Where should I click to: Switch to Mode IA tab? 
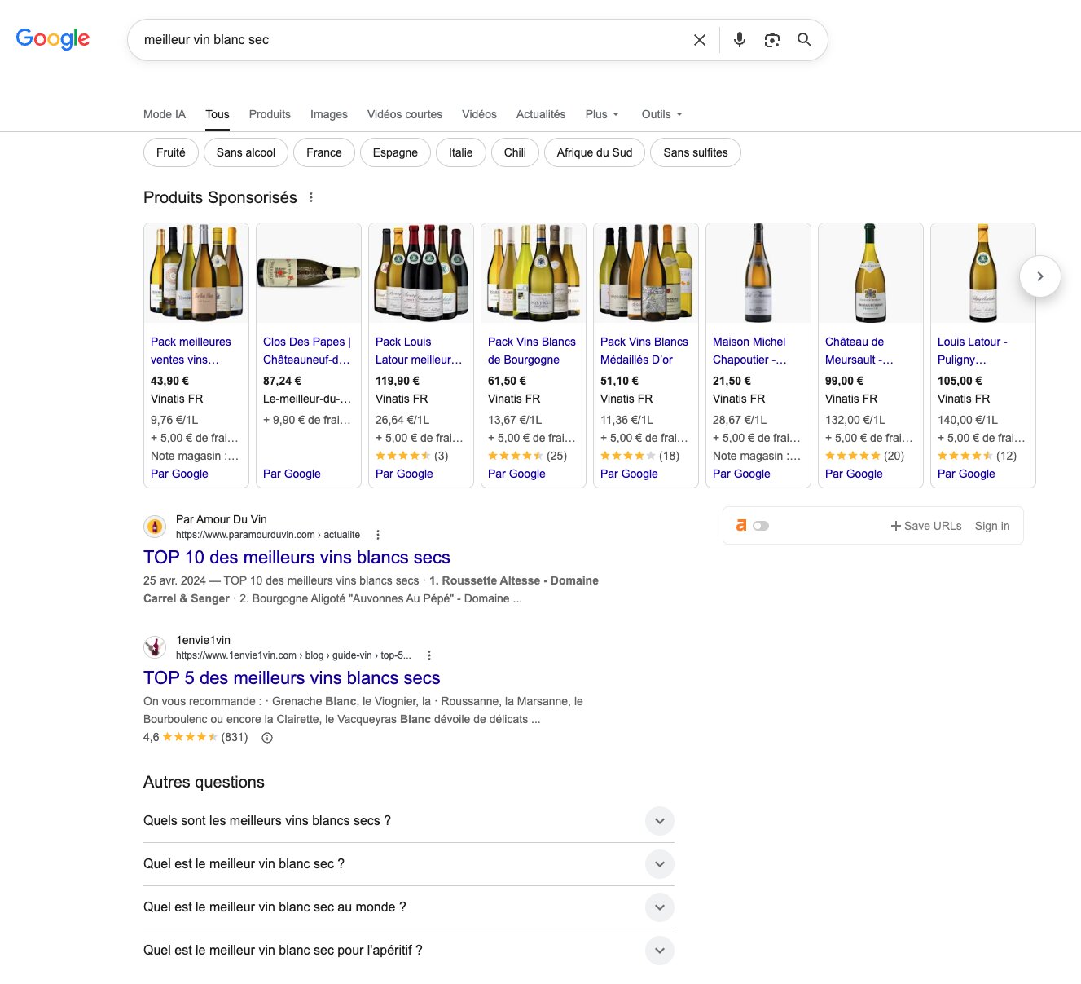(165, 114)
